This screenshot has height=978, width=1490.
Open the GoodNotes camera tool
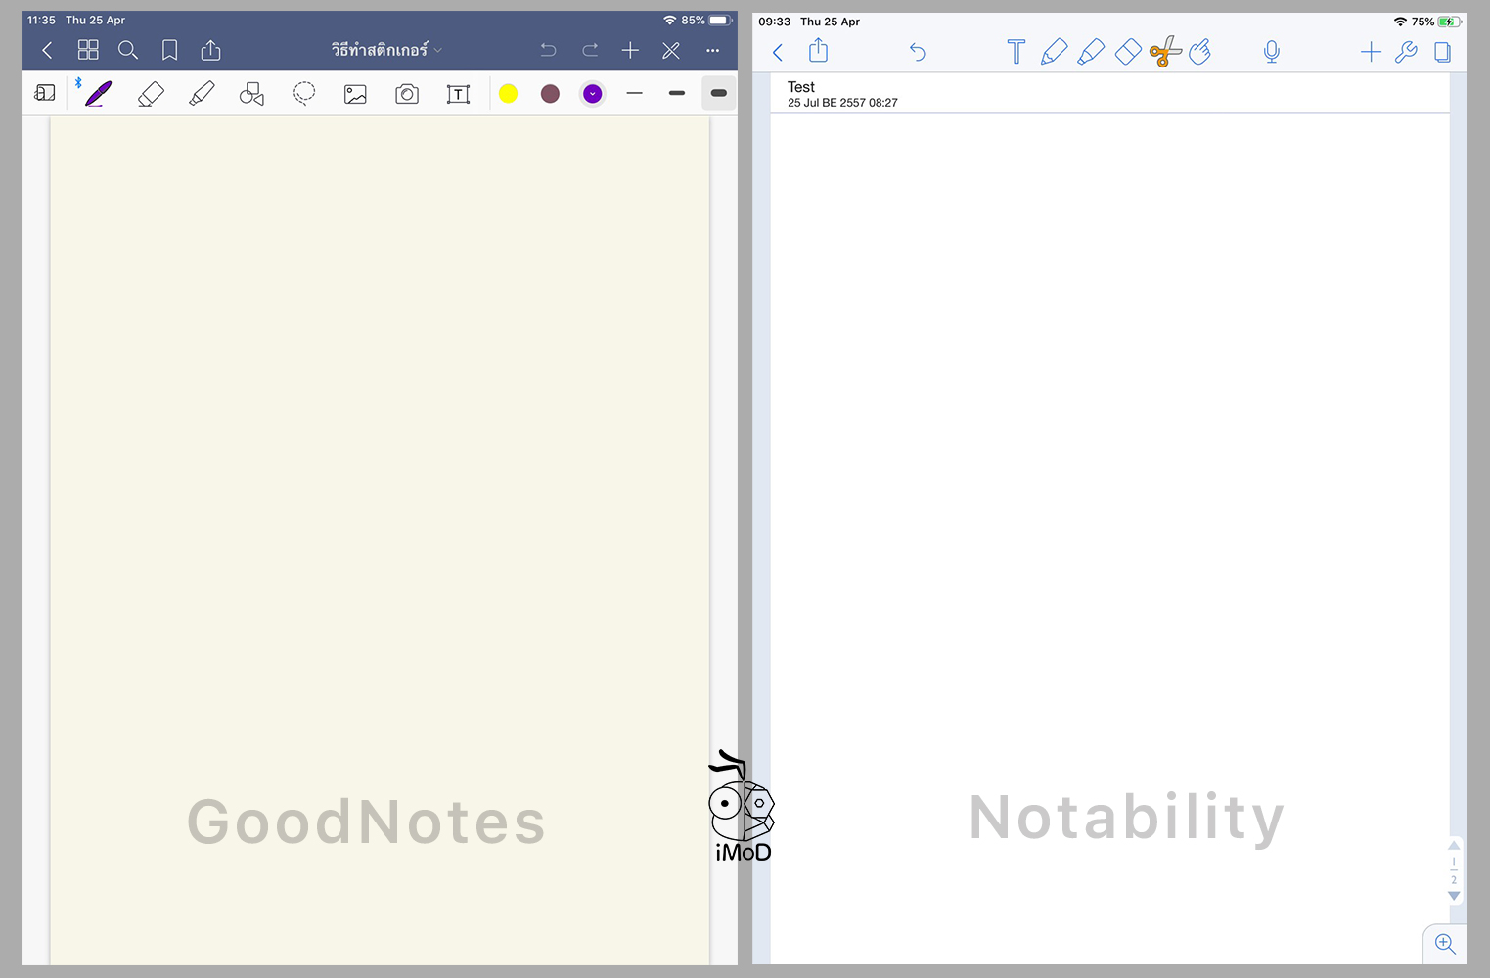click(x=407, y=94)
